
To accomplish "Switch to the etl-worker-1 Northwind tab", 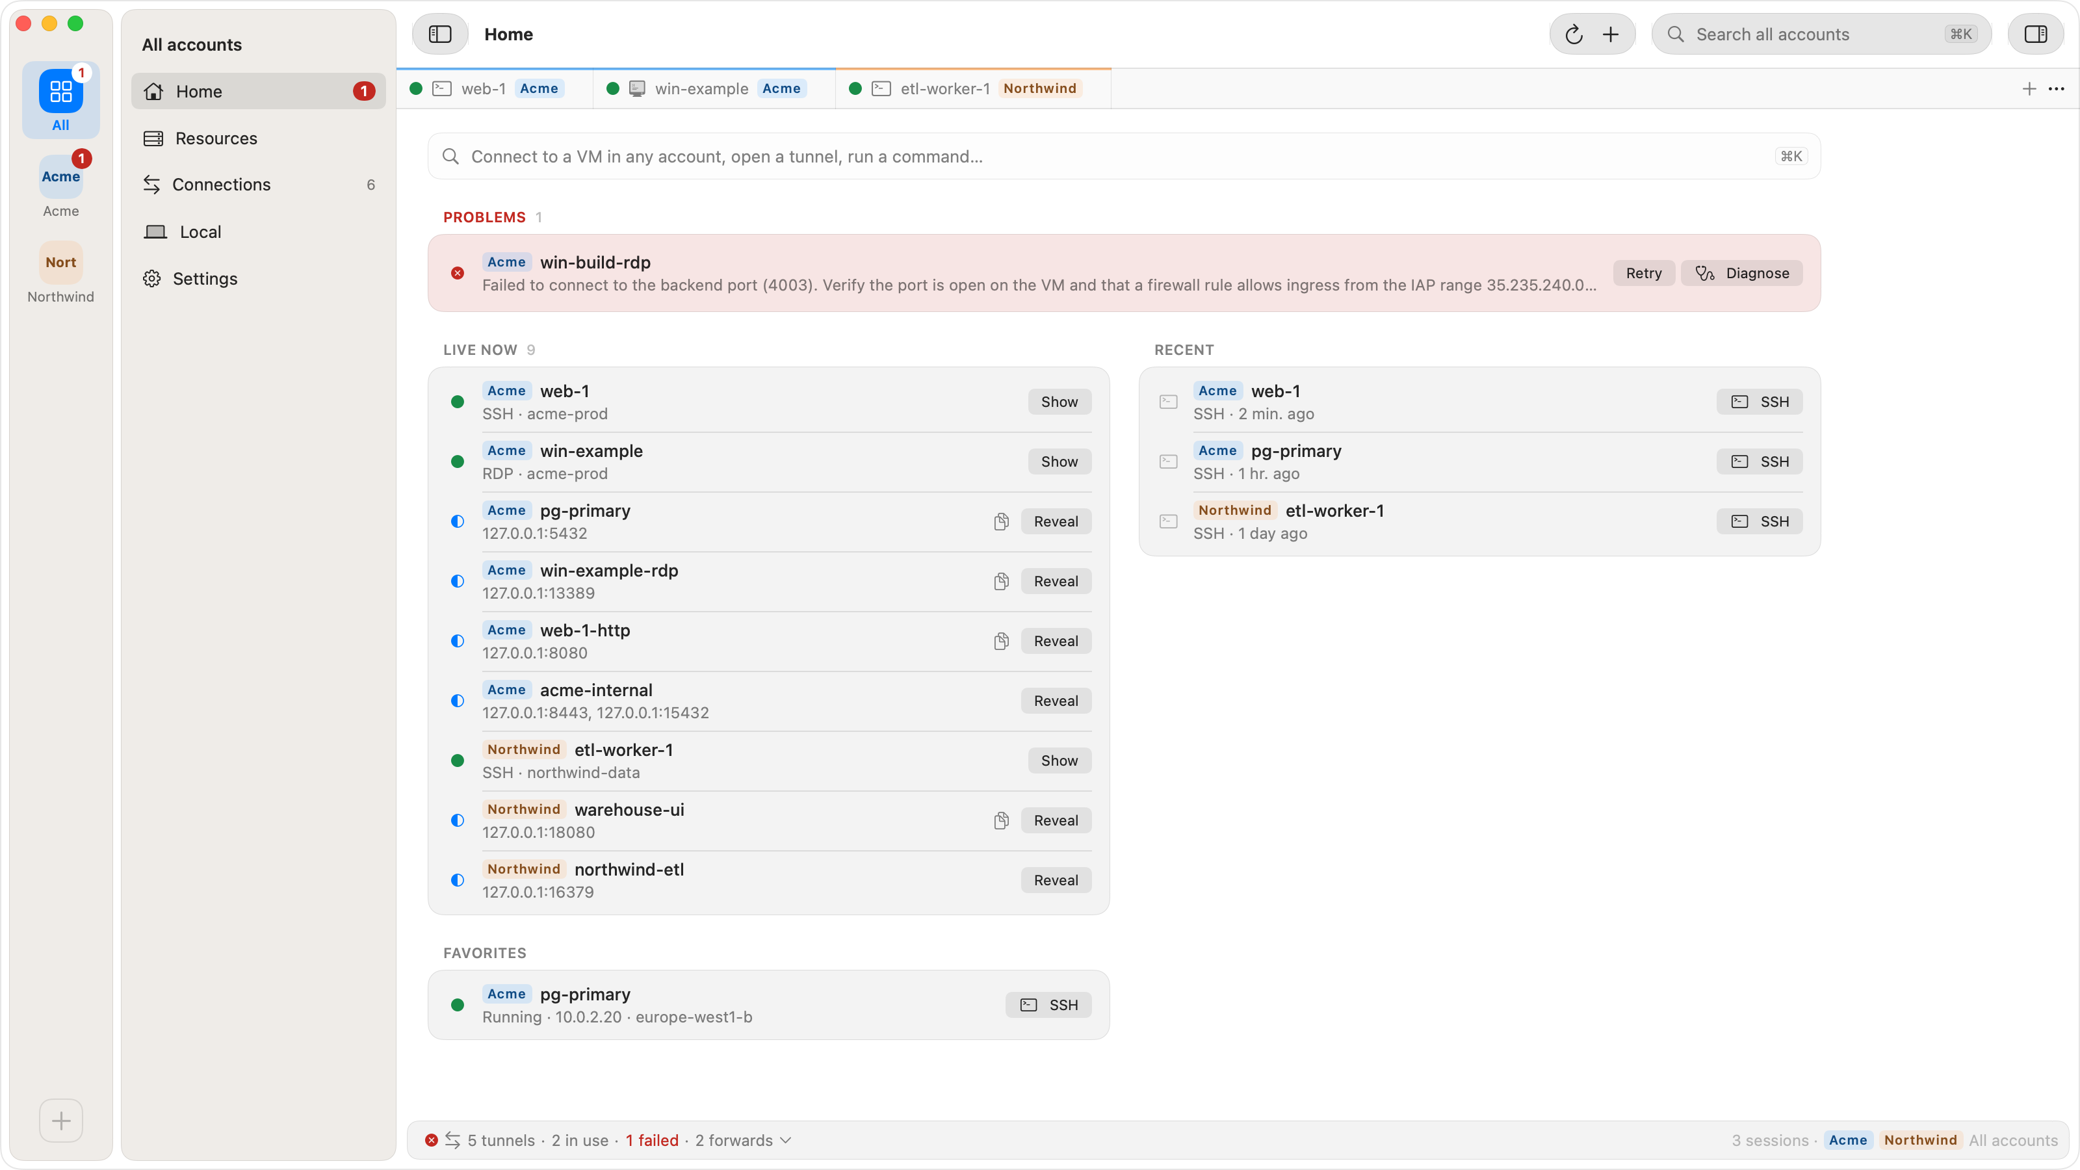I will pyautogui.click(x=973, y=89).
